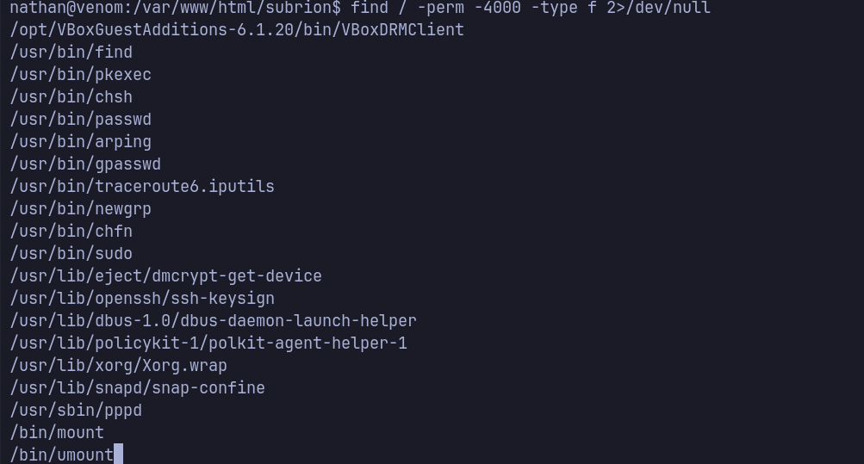Click the ssh-keysign path line
This screenshot has height=464, width=864.
coord(142,299)
